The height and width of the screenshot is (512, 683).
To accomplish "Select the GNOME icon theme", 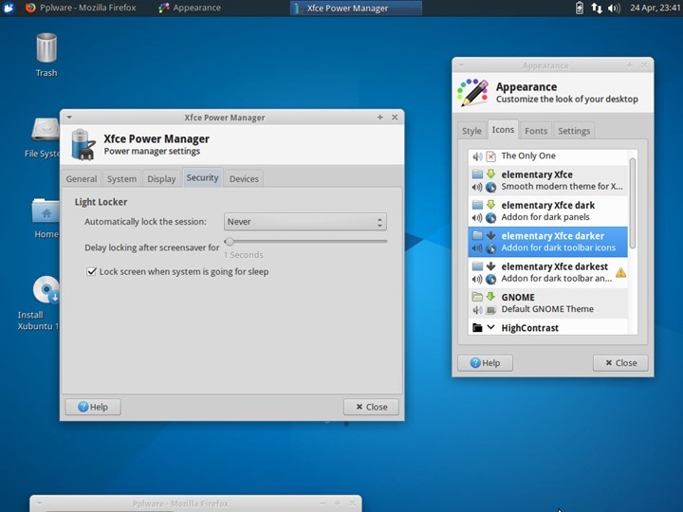I will click(548, 303).
